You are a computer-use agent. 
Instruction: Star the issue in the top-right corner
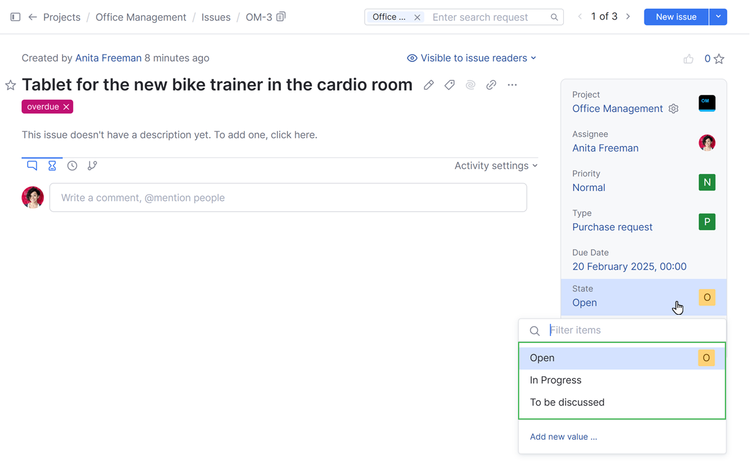[x=719, y=59]
